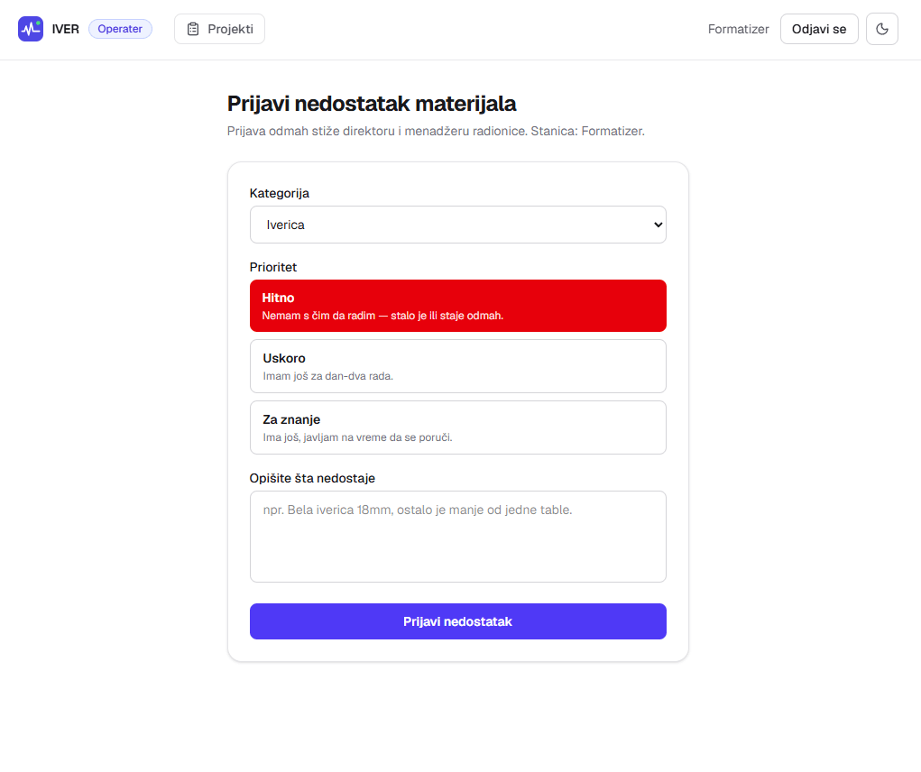921x772 pixels.
Task: Log out with Odjavi se button
Action: click(x=819, y=29)
